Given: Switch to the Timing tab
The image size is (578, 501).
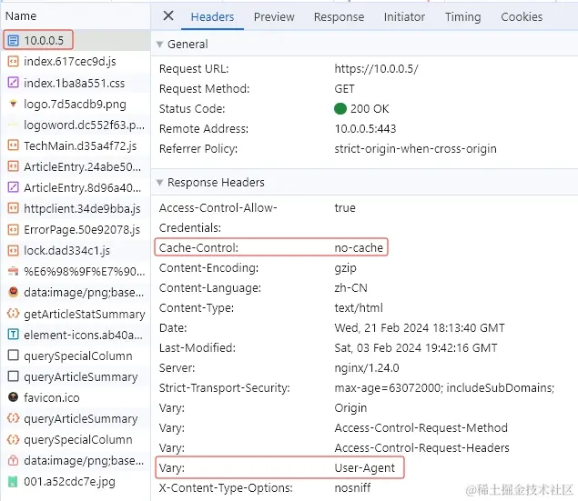Looking at the screenshot, I should click(462, 16).
